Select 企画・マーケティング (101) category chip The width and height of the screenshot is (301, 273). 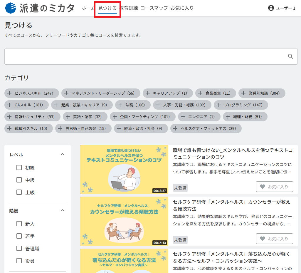click(143, 117)
